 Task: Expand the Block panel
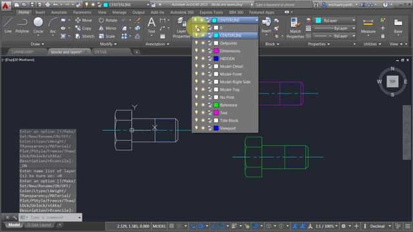[272, 44]
